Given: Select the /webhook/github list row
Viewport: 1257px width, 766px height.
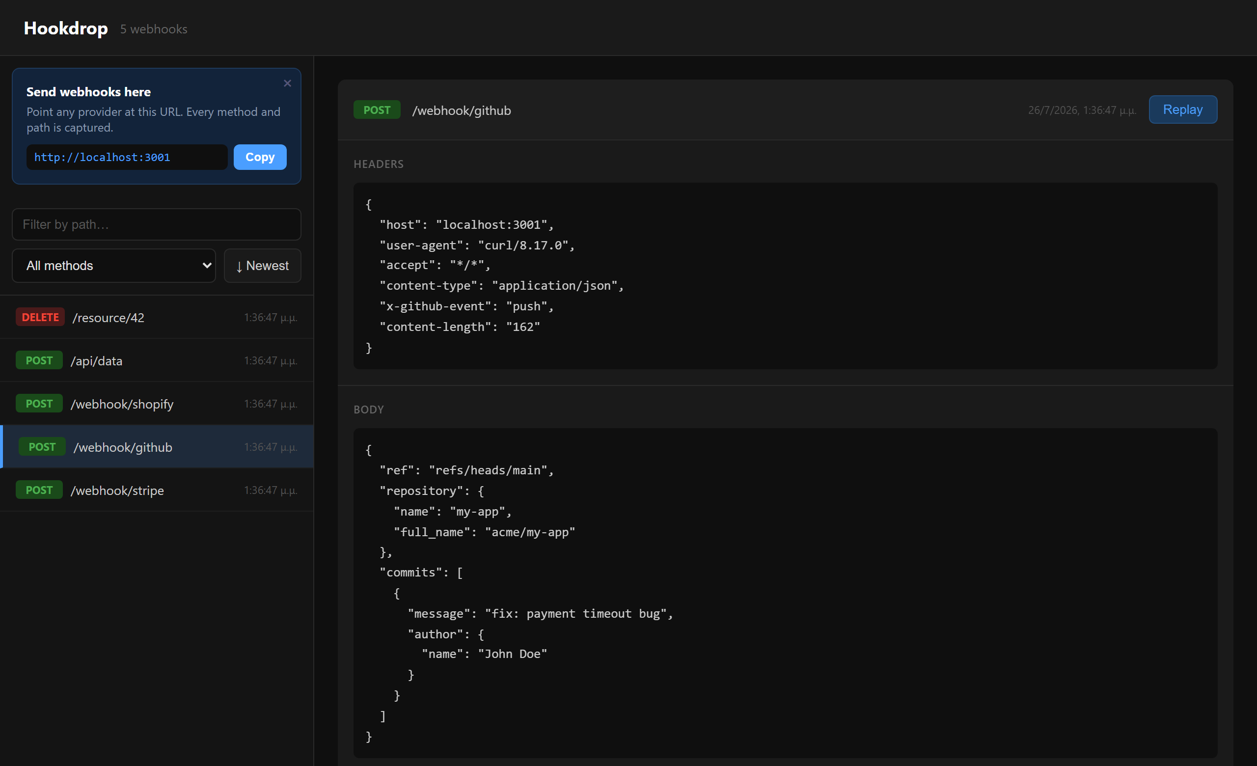Looking at the screenshot, I should coord(157,447).
